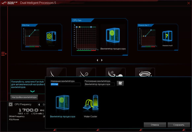The image size is (192, 132).
Task: Click the Сохранить button
Action: coord(179,125)
